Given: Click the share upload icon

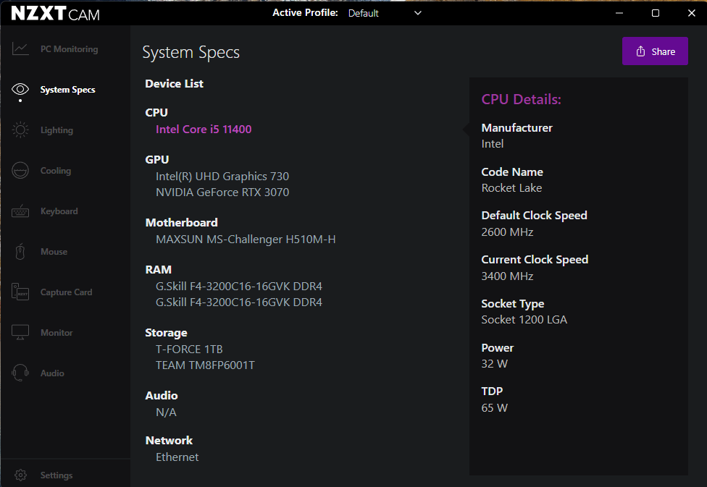Looking at the screenshot, I should (640, 51).
